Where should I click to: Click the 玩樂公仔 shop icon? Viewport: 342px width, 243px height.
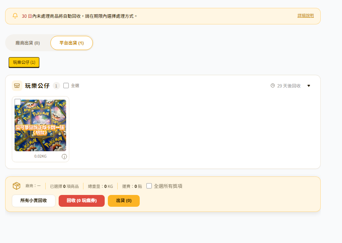pyautogui.click(x=17, y=85)
